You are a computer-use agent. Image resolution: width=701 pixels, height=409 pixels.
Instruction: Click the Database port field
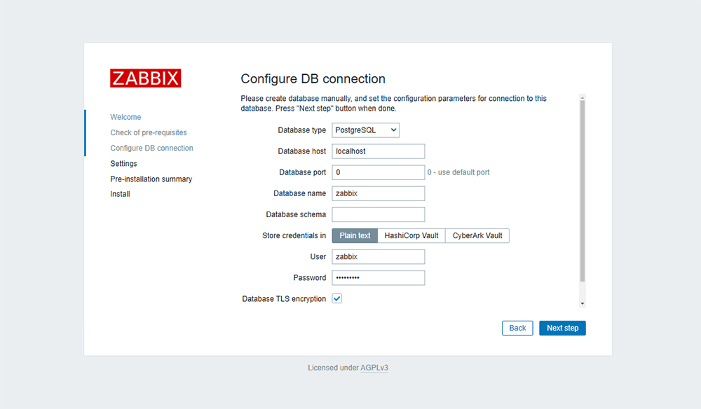coord(379,172)
